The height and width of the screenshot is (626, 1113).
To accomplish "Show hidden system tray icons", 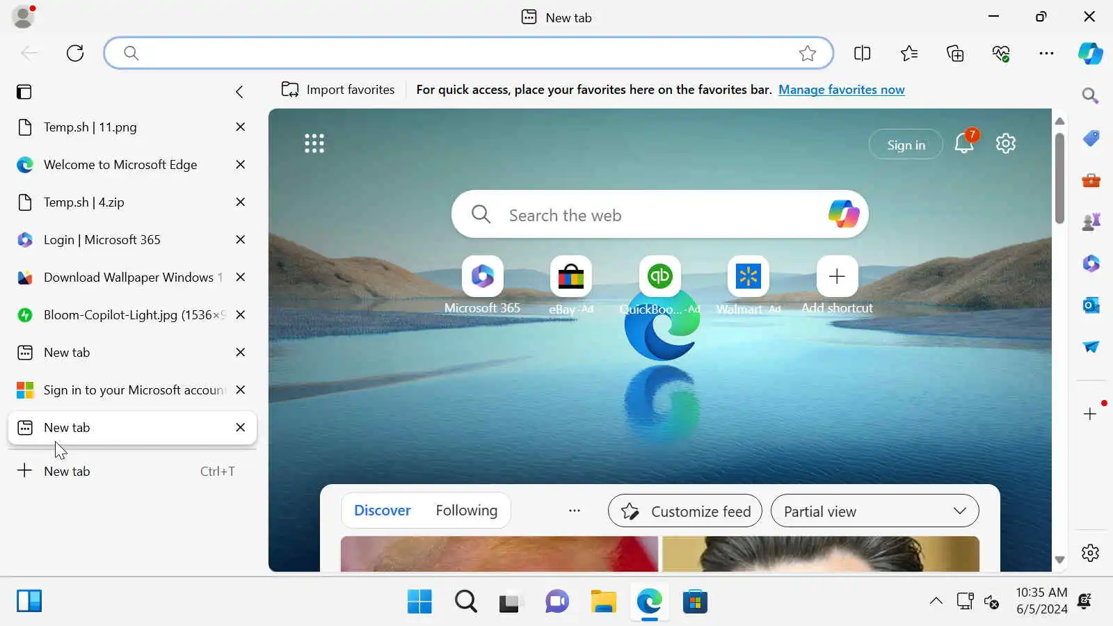I will (936, 601).
